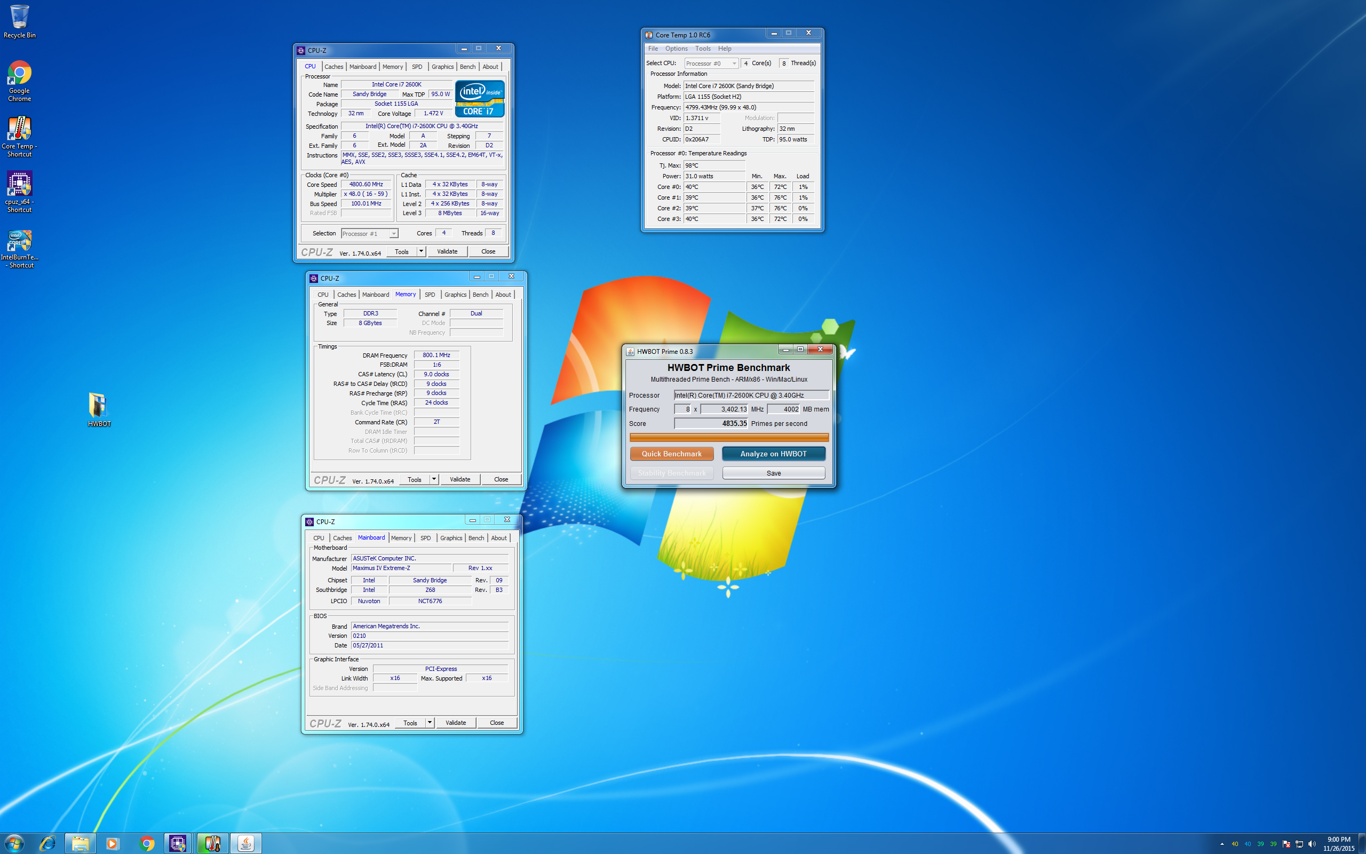1366x854 pixels.
Task: Click BIOS date 05/27/2011
Action: (430, 645)
